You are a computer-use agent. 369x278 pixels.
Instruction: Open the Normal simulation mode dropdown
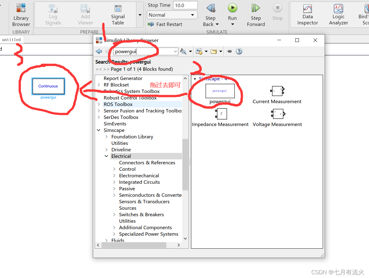pyautogui.click(x=172, y=15)
